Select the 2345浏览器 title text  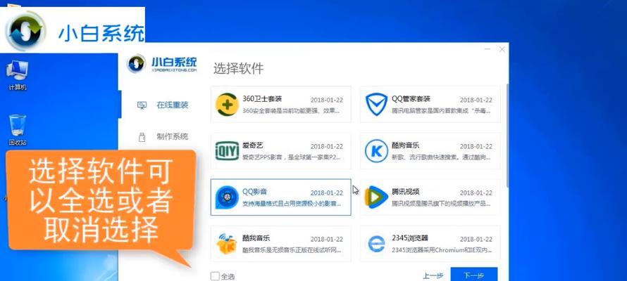coord(410,238)
